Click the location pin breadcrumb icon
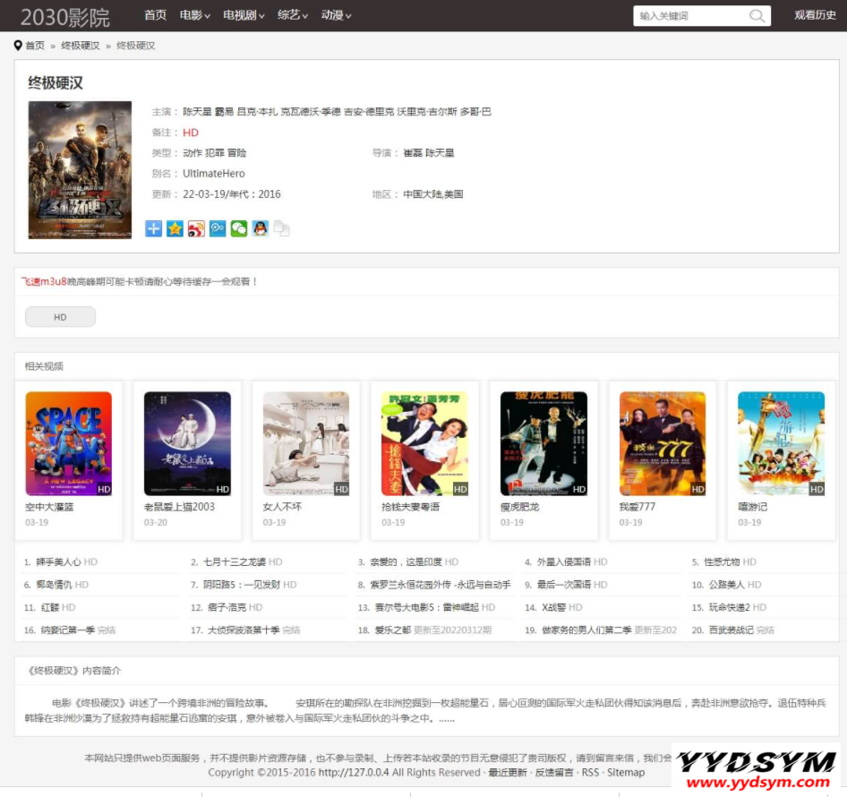 (x=18, y=46)
